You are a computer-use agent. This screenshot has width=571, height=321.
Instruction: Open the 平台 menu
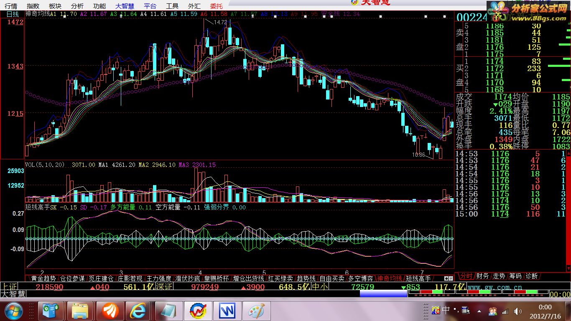point(150,6)
